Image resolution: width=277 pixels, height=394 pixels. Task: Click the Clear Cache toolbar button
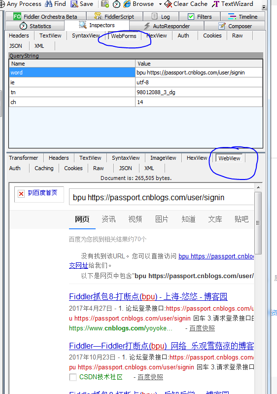(x=186, y=4)
